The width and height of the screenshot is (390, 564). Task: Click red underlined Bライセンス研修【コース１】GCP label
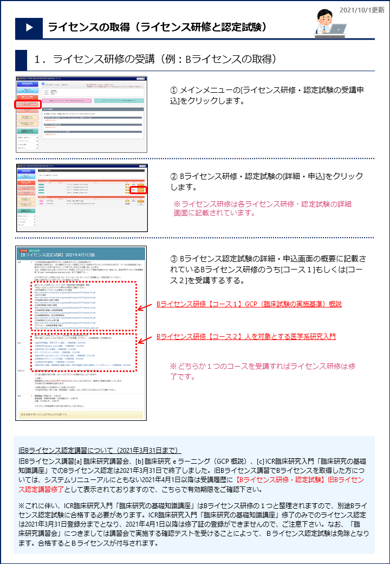click(249, 304)
